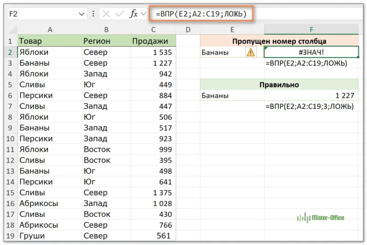Click 'Груши' cell in row 19
The height and width of the screenshot is (245, 367).
50,236
